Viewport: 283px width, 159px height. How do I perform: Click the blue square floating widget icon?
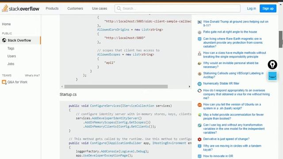(272, 76)
